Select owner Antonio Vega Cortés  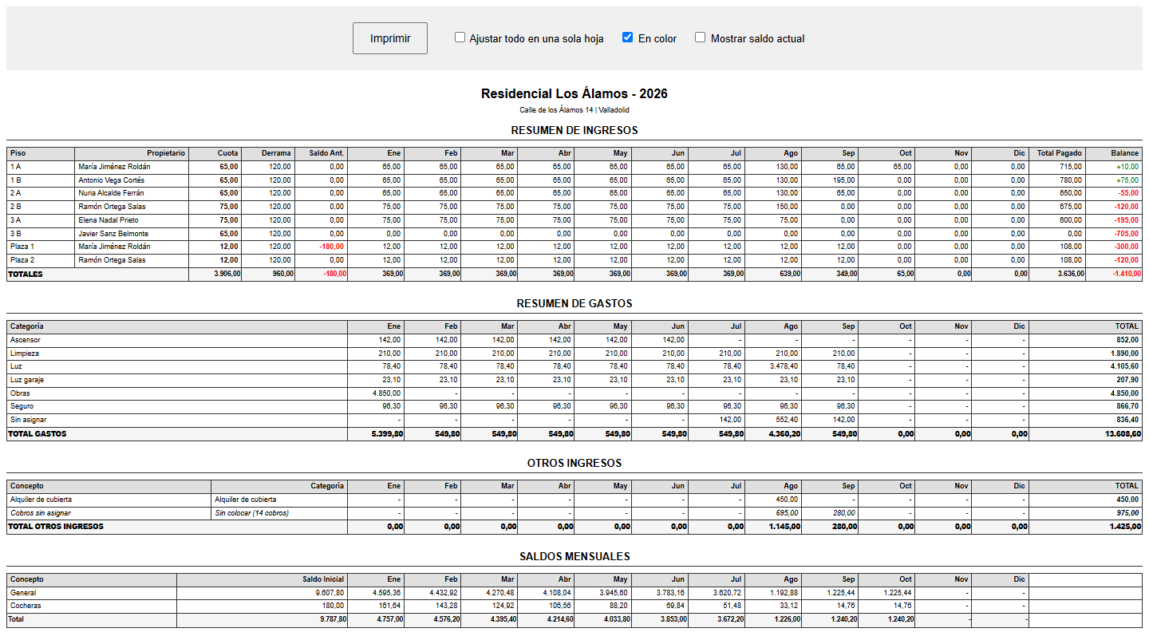112,180
